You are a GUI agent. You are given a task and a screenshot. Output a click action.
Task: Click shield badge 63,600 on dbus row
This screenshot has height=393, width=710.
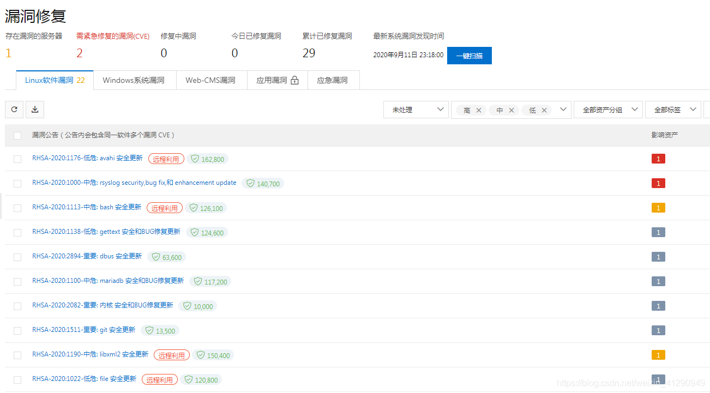point(167,257)
